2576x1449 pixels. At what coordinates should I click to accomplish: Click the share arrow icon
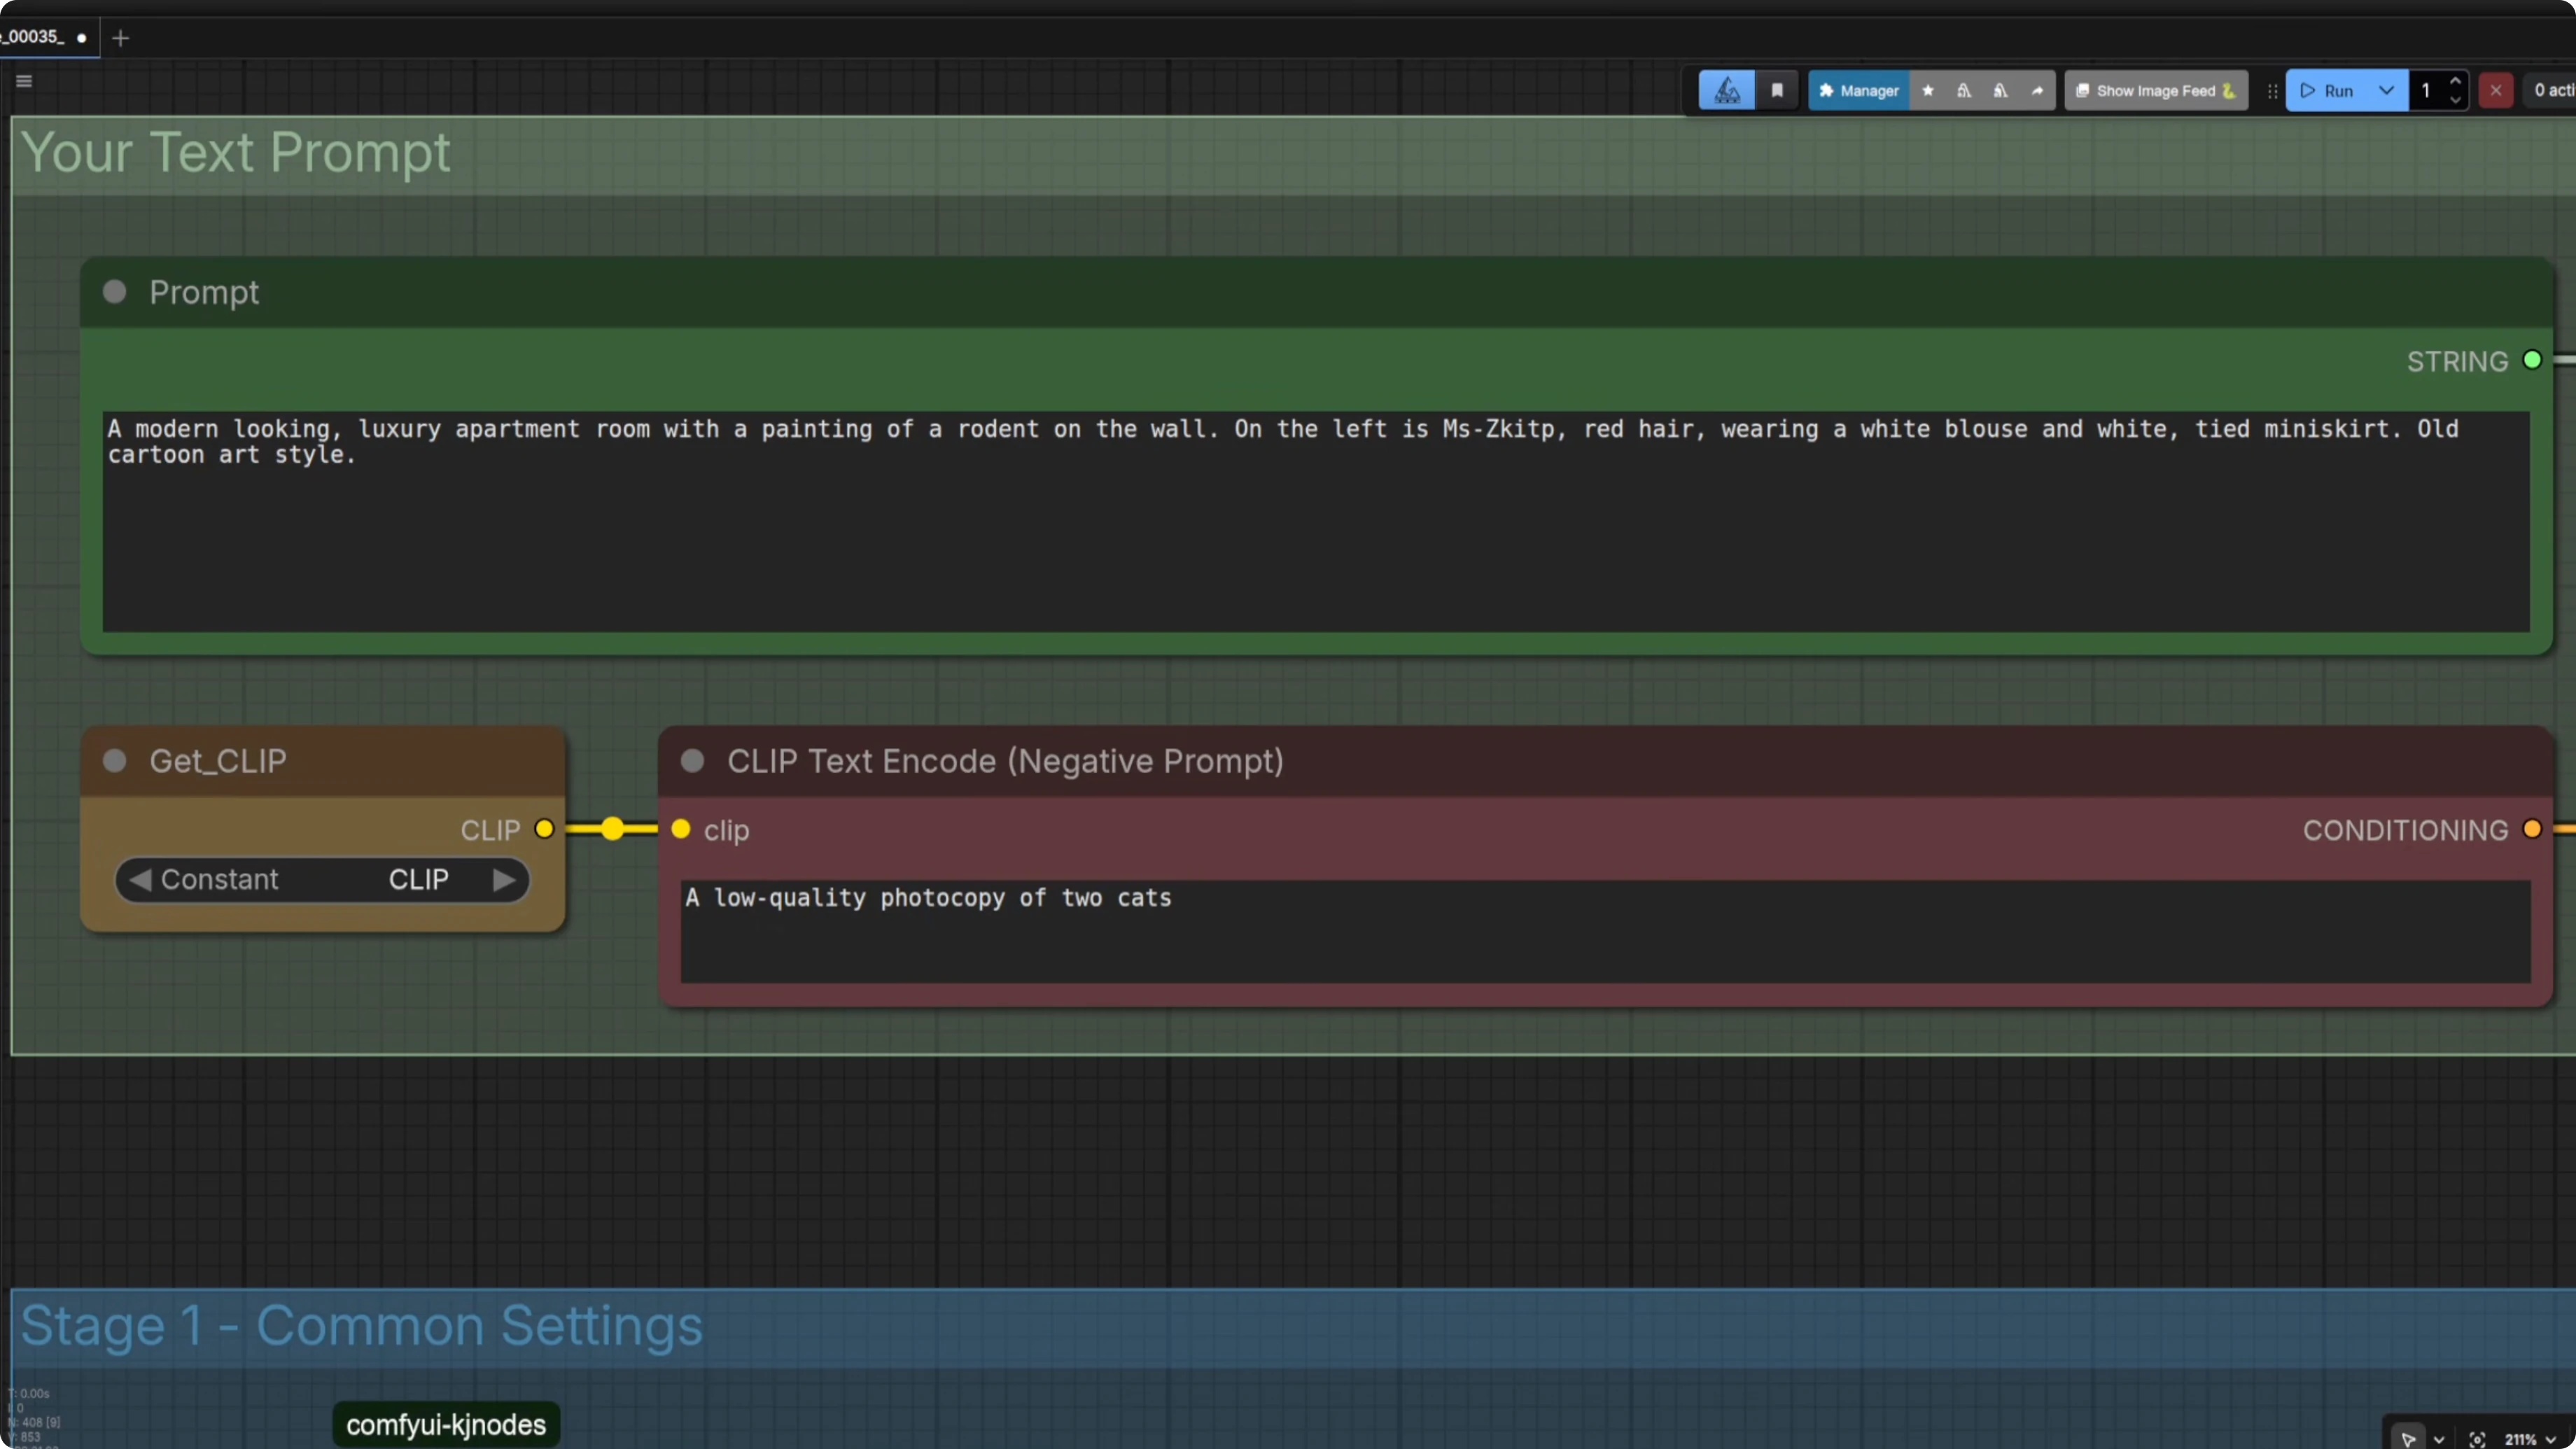click(2037, 90)
